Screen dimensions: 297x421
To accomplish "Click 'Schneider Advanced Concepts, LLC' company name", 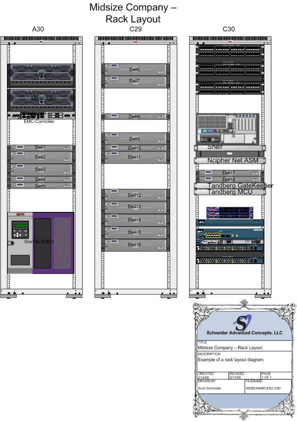I will point(245,333).
